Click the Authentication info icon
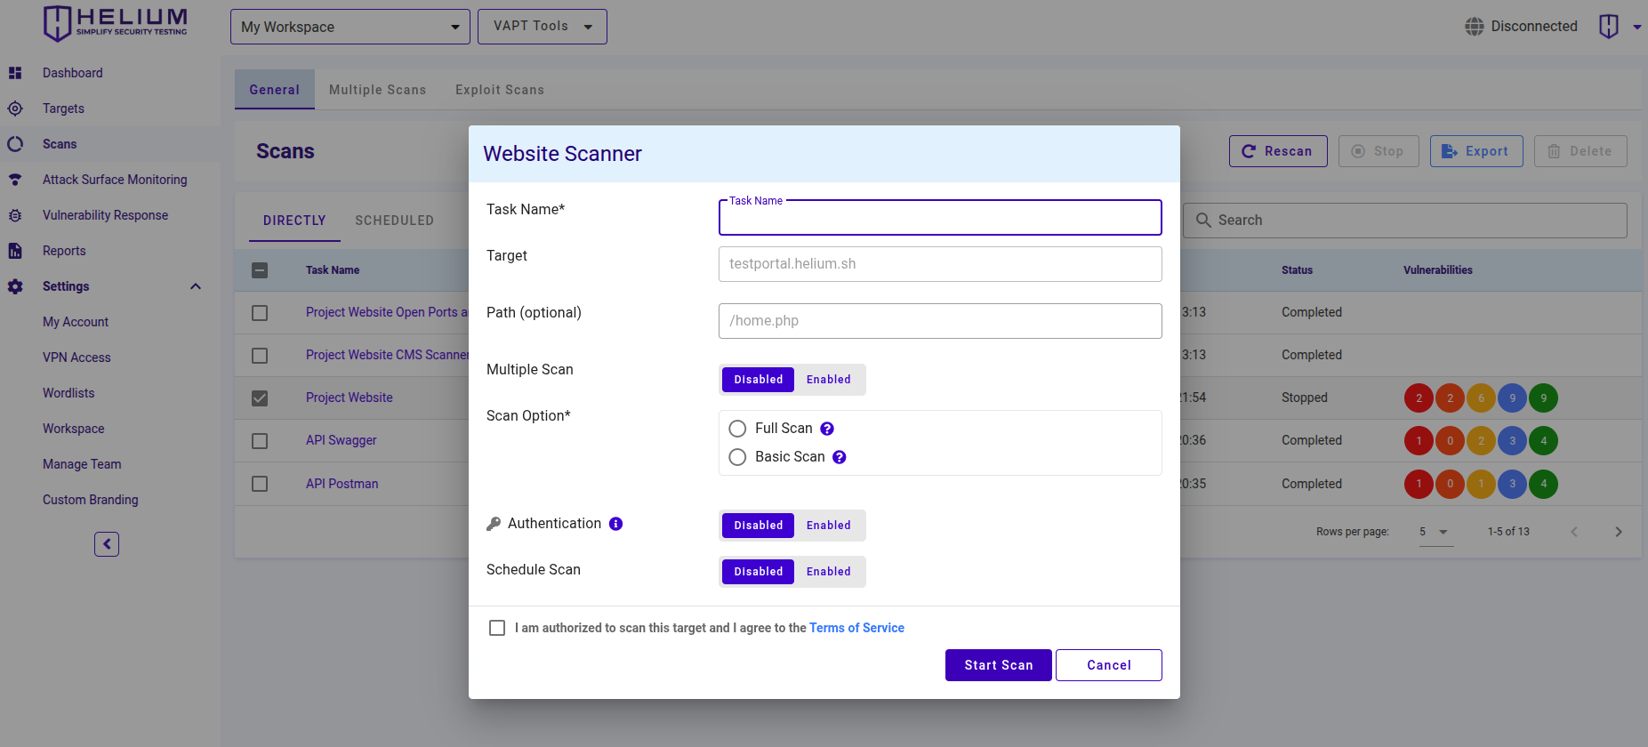 615,524
